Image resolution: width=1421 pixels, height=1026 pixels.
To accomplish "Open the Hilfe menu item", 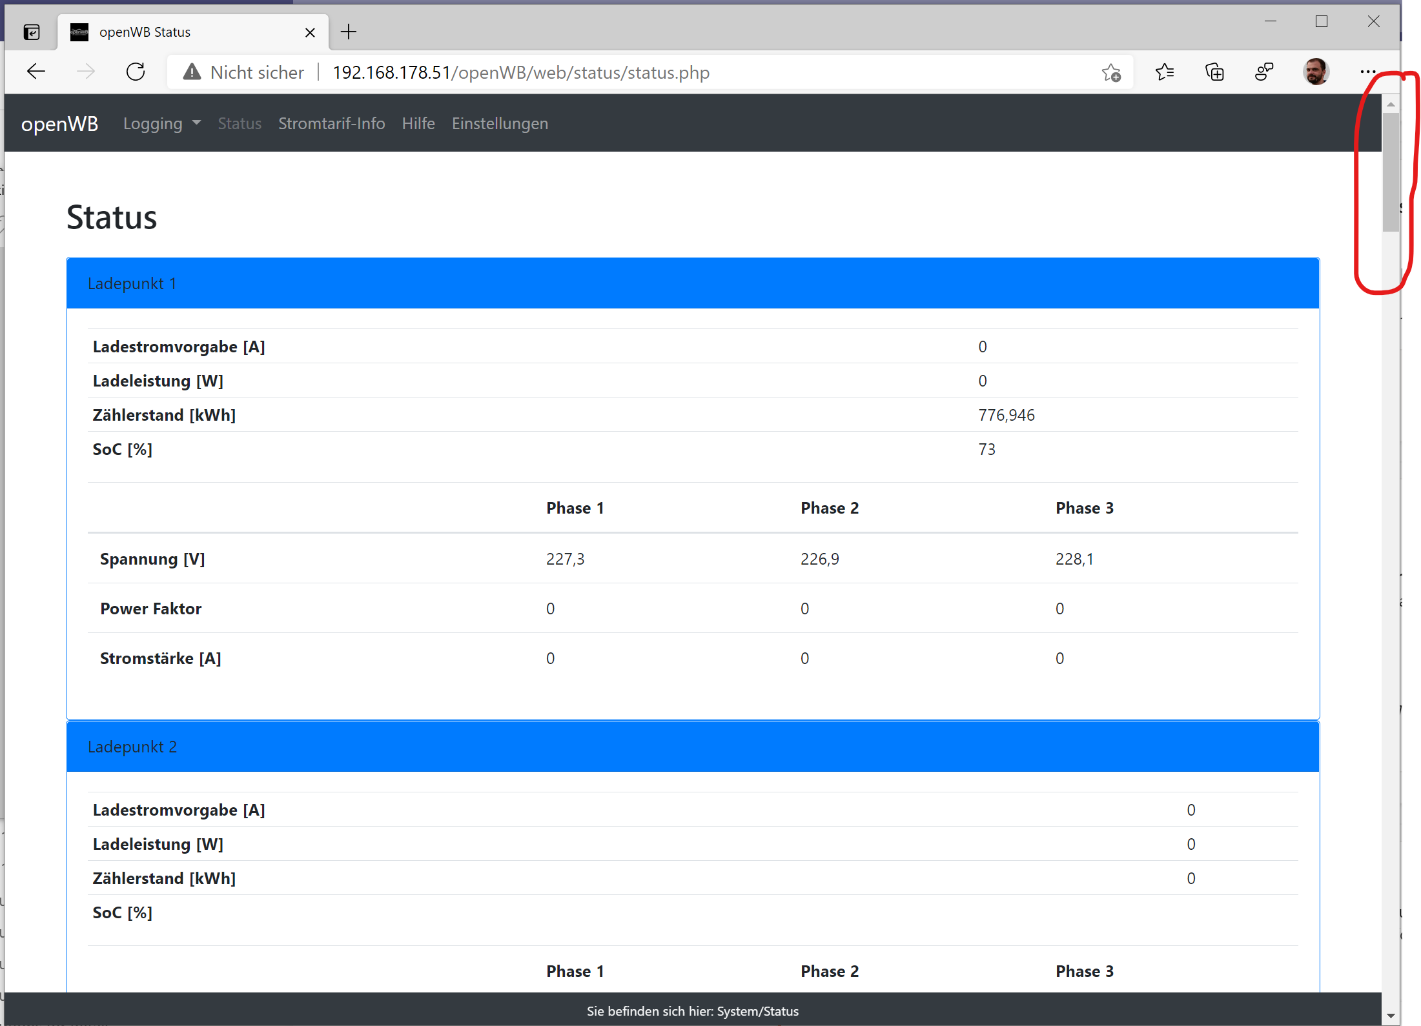I will coord(418,123).
